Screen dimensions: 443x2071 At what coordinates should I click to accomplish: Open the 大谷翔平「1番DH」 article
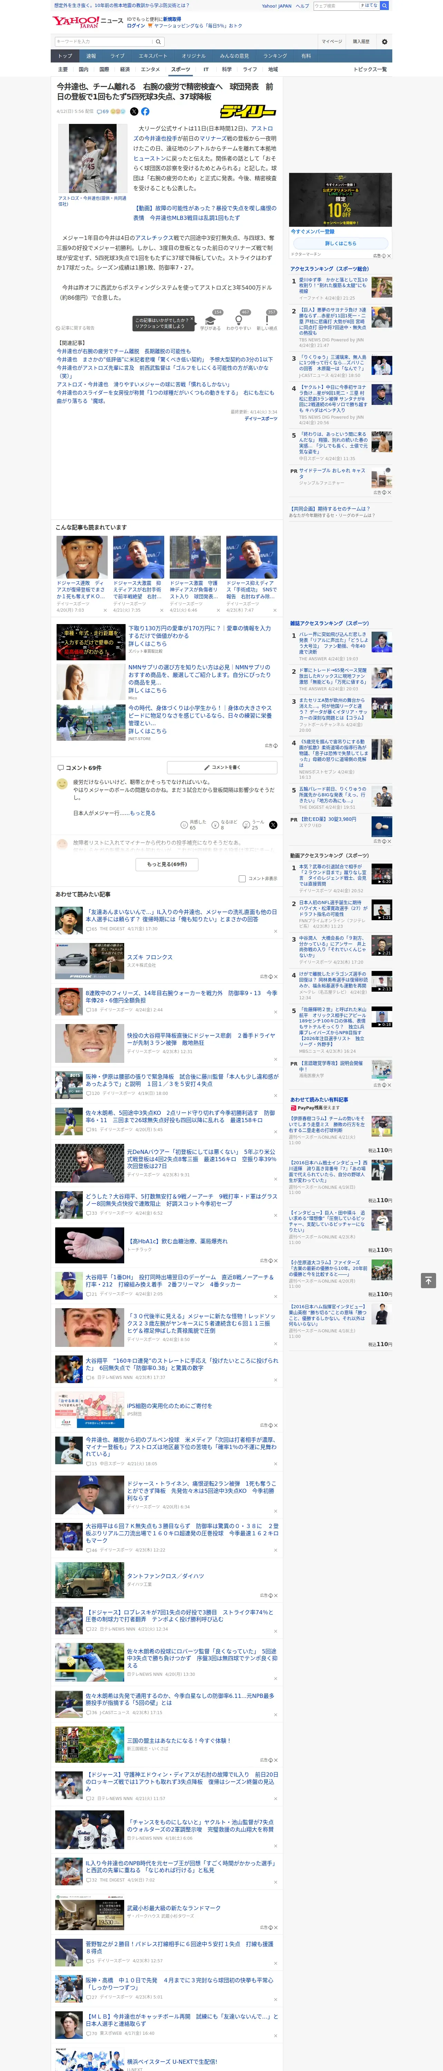point(180,1280)
